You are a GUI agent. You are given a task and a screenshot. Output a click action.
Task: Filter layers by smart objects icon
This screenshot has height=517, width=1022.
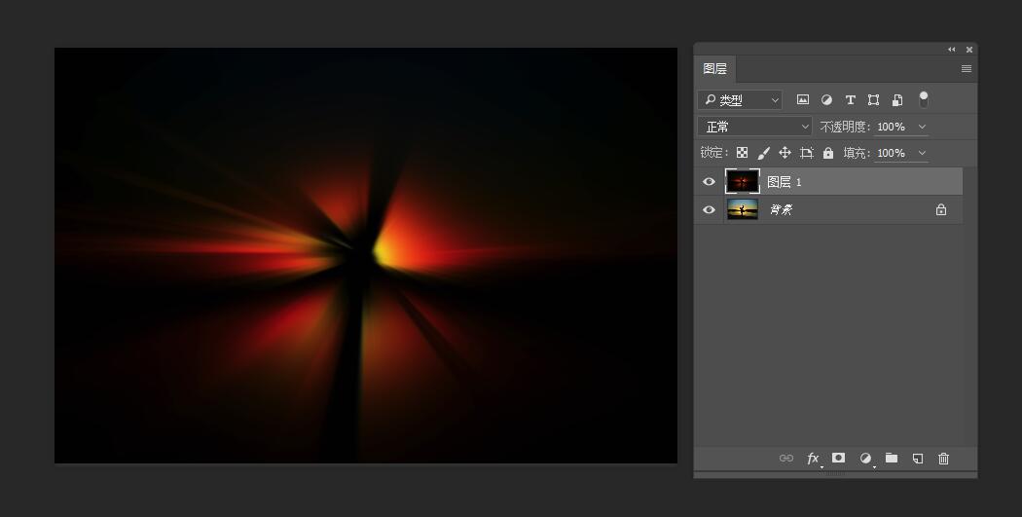pyautogui.click(x=897, y=99)
